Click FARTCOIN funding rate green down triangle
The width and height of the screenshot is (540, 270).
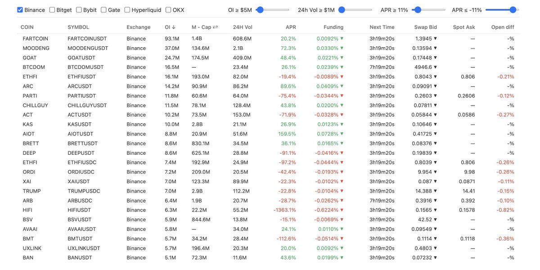pos(342,39)
